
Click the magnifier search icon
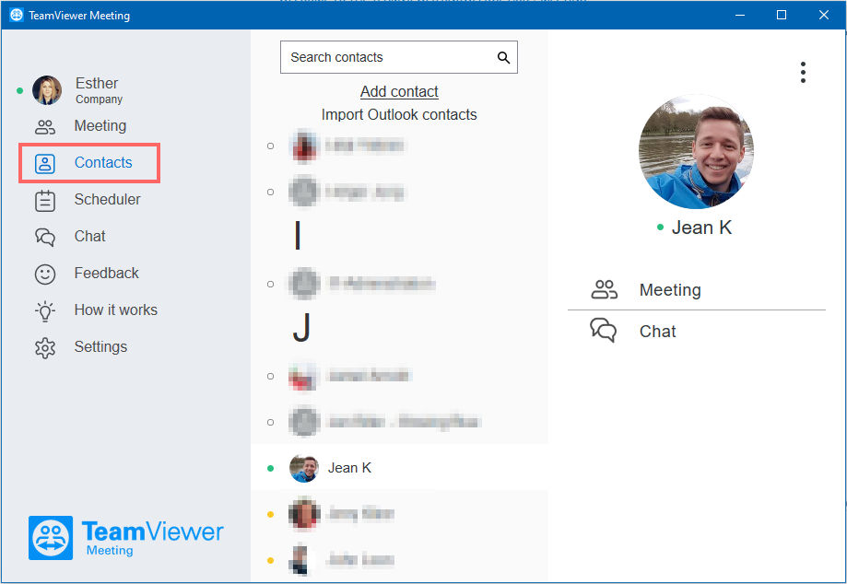tap(503, 57)
